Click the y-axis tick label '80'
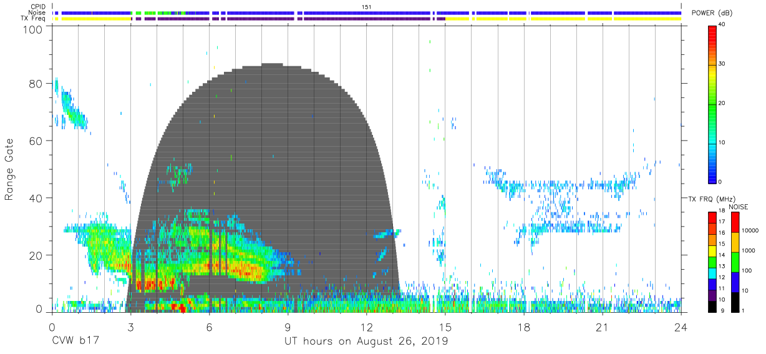Image resolution: width=766 pixels, height=354 pixels. click(x=36, y=84)
